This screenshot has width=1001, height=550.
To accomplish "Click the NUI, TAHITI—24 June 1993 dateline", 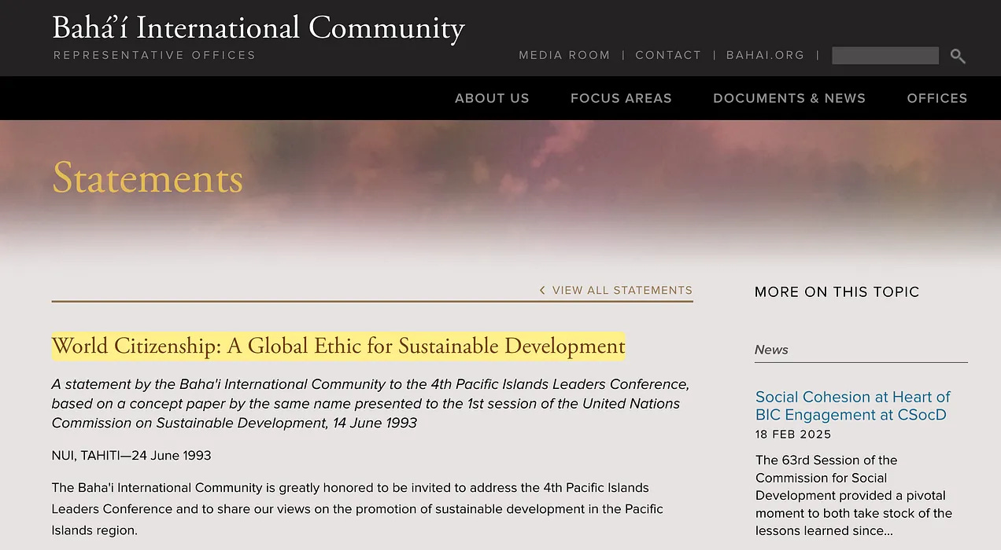I will coord(131,455).
